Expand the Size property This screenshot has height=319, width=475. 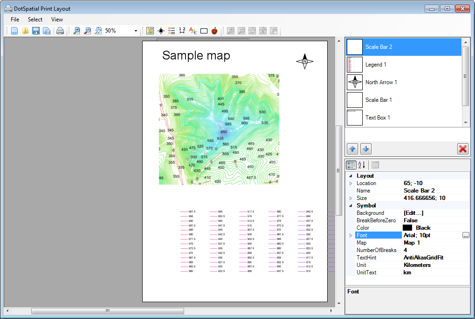(x=351, y=198)
